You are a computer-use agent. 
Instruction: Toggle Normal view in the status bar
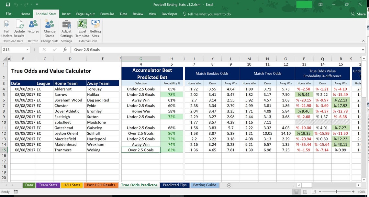coord(296,192)
